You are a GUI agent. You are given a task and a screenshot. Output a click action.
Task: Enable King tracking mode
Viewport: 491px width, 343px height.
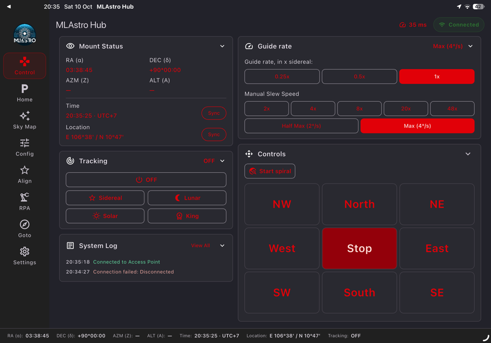coord(187,216)
